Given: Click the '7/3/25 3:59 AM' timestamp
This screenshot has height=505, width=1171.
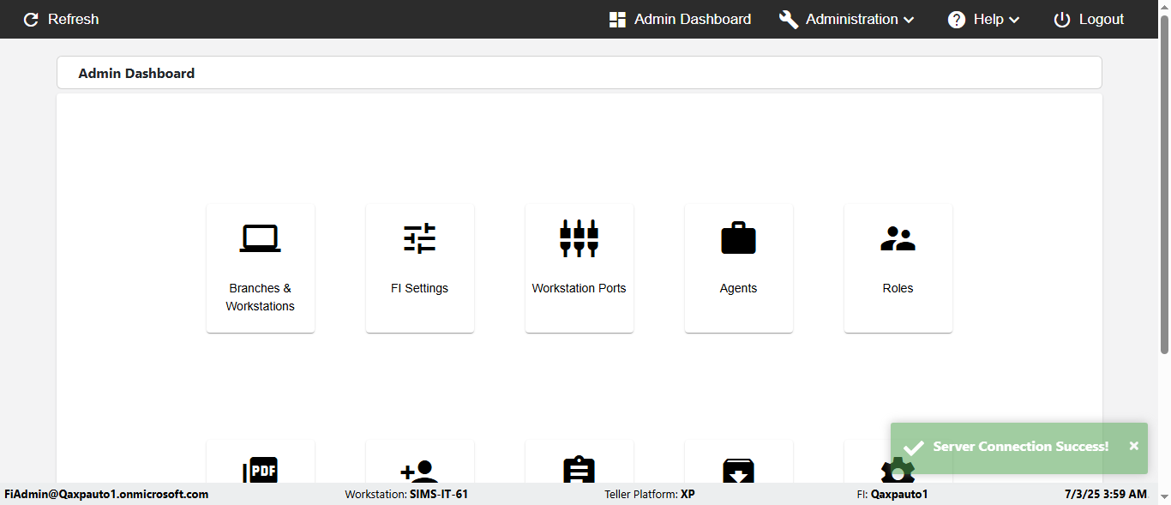Looking at the screenshot, I should click(1106, 494).
